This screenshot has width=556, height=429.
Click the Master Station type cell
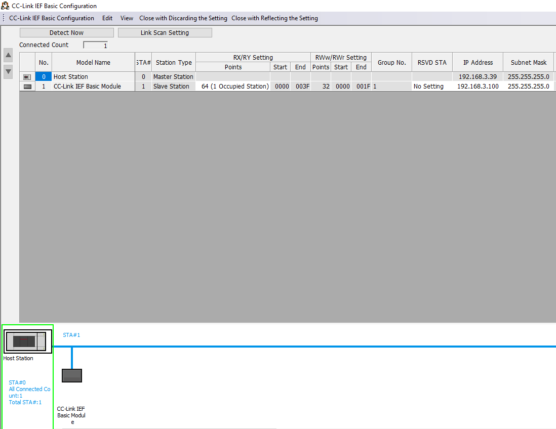pos(173,77)
